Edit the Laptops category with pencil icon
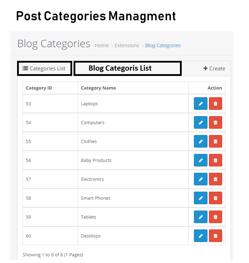Image resolution: width=249 pixels, height=263 pixels. 201,104
